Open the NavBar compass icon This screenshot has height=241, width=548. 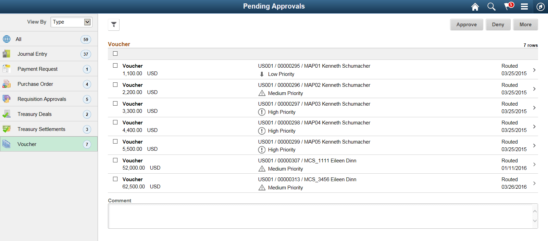click(x=540, y=6)
